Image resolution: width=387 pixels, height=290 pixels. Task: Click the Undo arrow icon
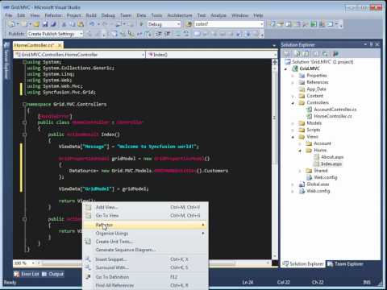[92, 24]
